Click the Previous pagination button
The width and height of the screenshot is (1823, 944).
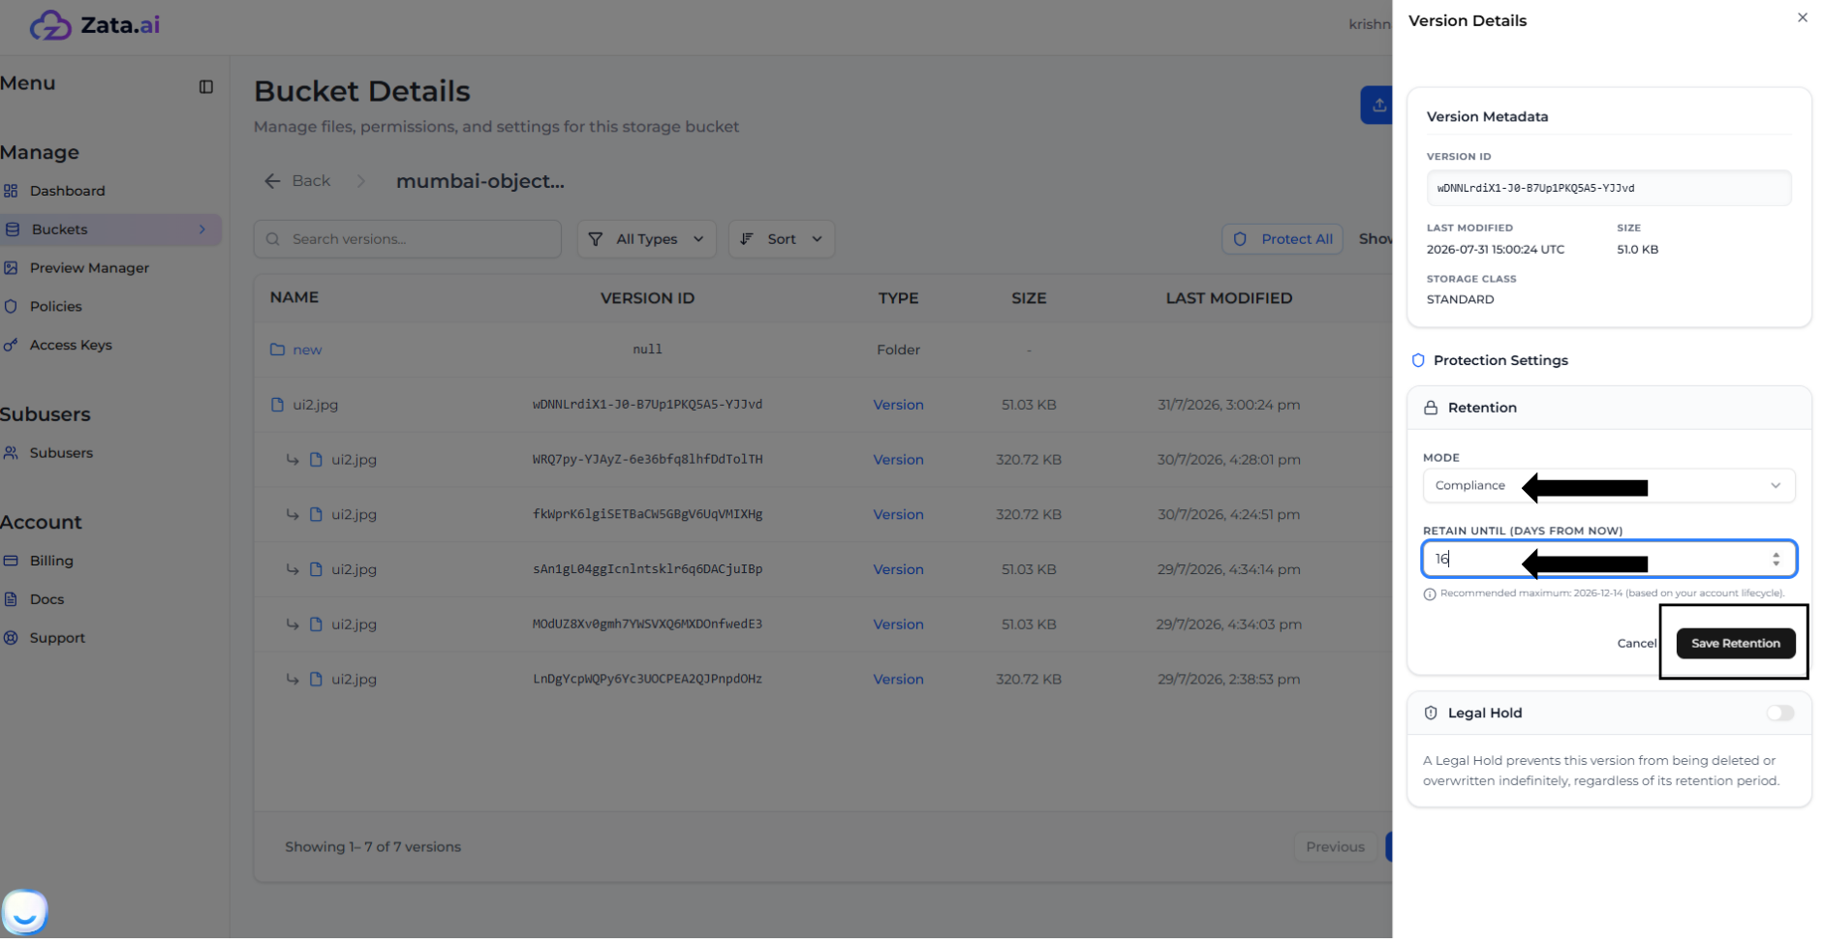click(1334, 847)
